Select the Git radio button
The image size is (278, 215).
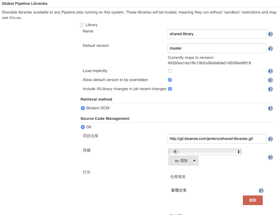(x=83, y=127)
